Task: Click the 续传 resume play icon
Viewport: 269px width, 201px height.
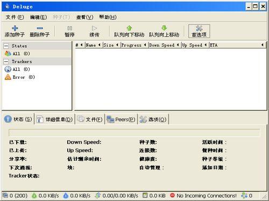Action: tap(94, 28)
